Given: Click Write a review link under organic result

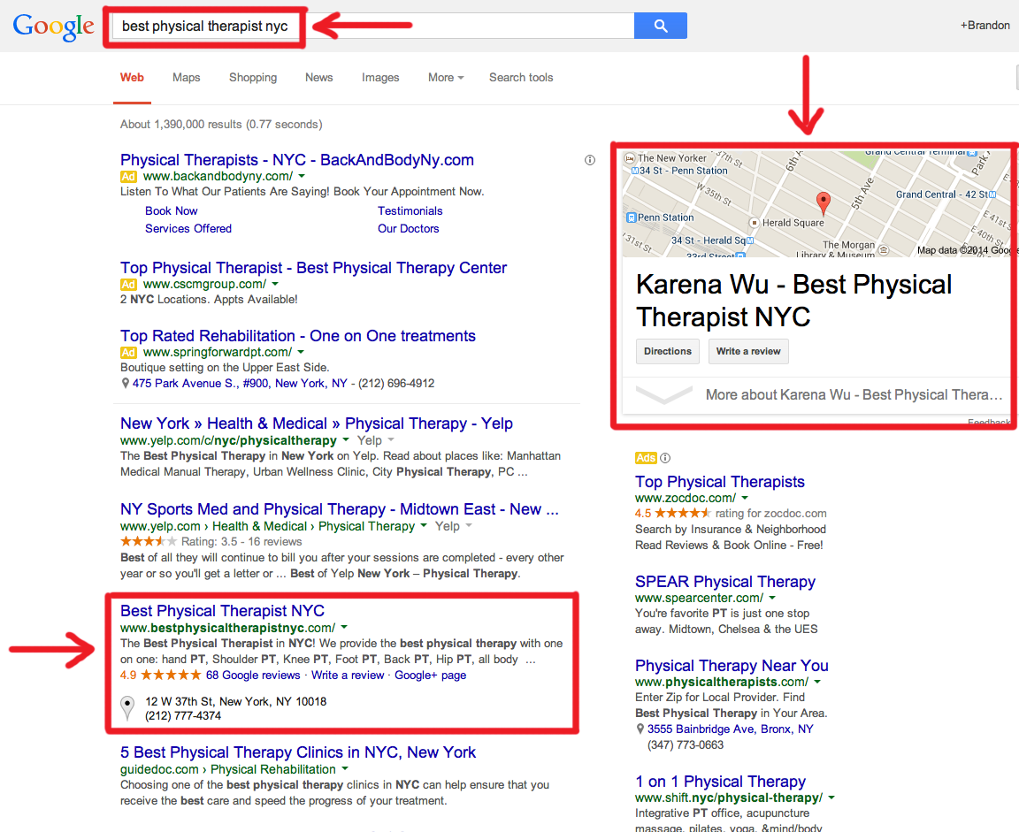Looking at the screenshot, I should tap(348, 675).
